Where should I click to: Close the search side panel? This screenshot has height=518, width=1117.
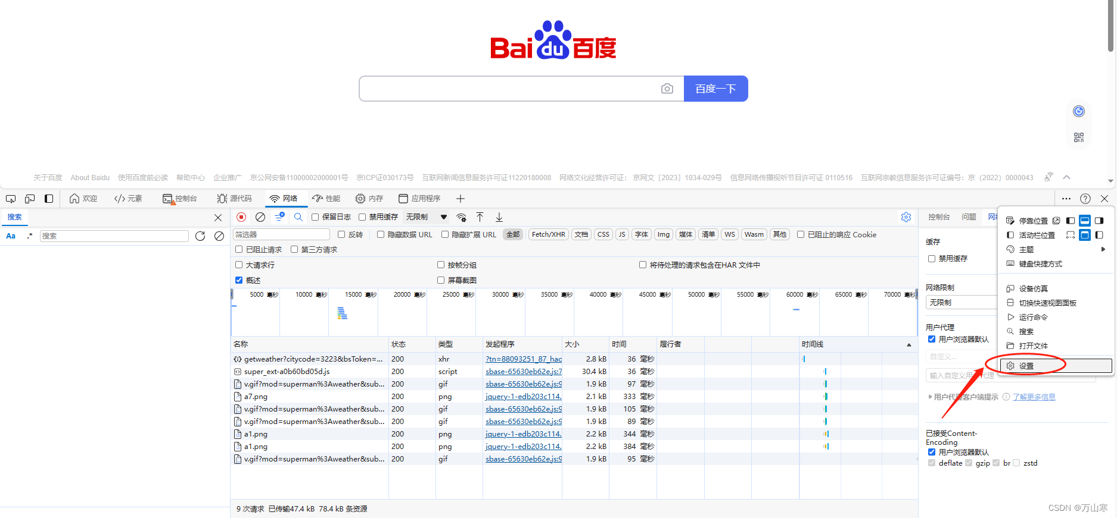coord(218,218)
